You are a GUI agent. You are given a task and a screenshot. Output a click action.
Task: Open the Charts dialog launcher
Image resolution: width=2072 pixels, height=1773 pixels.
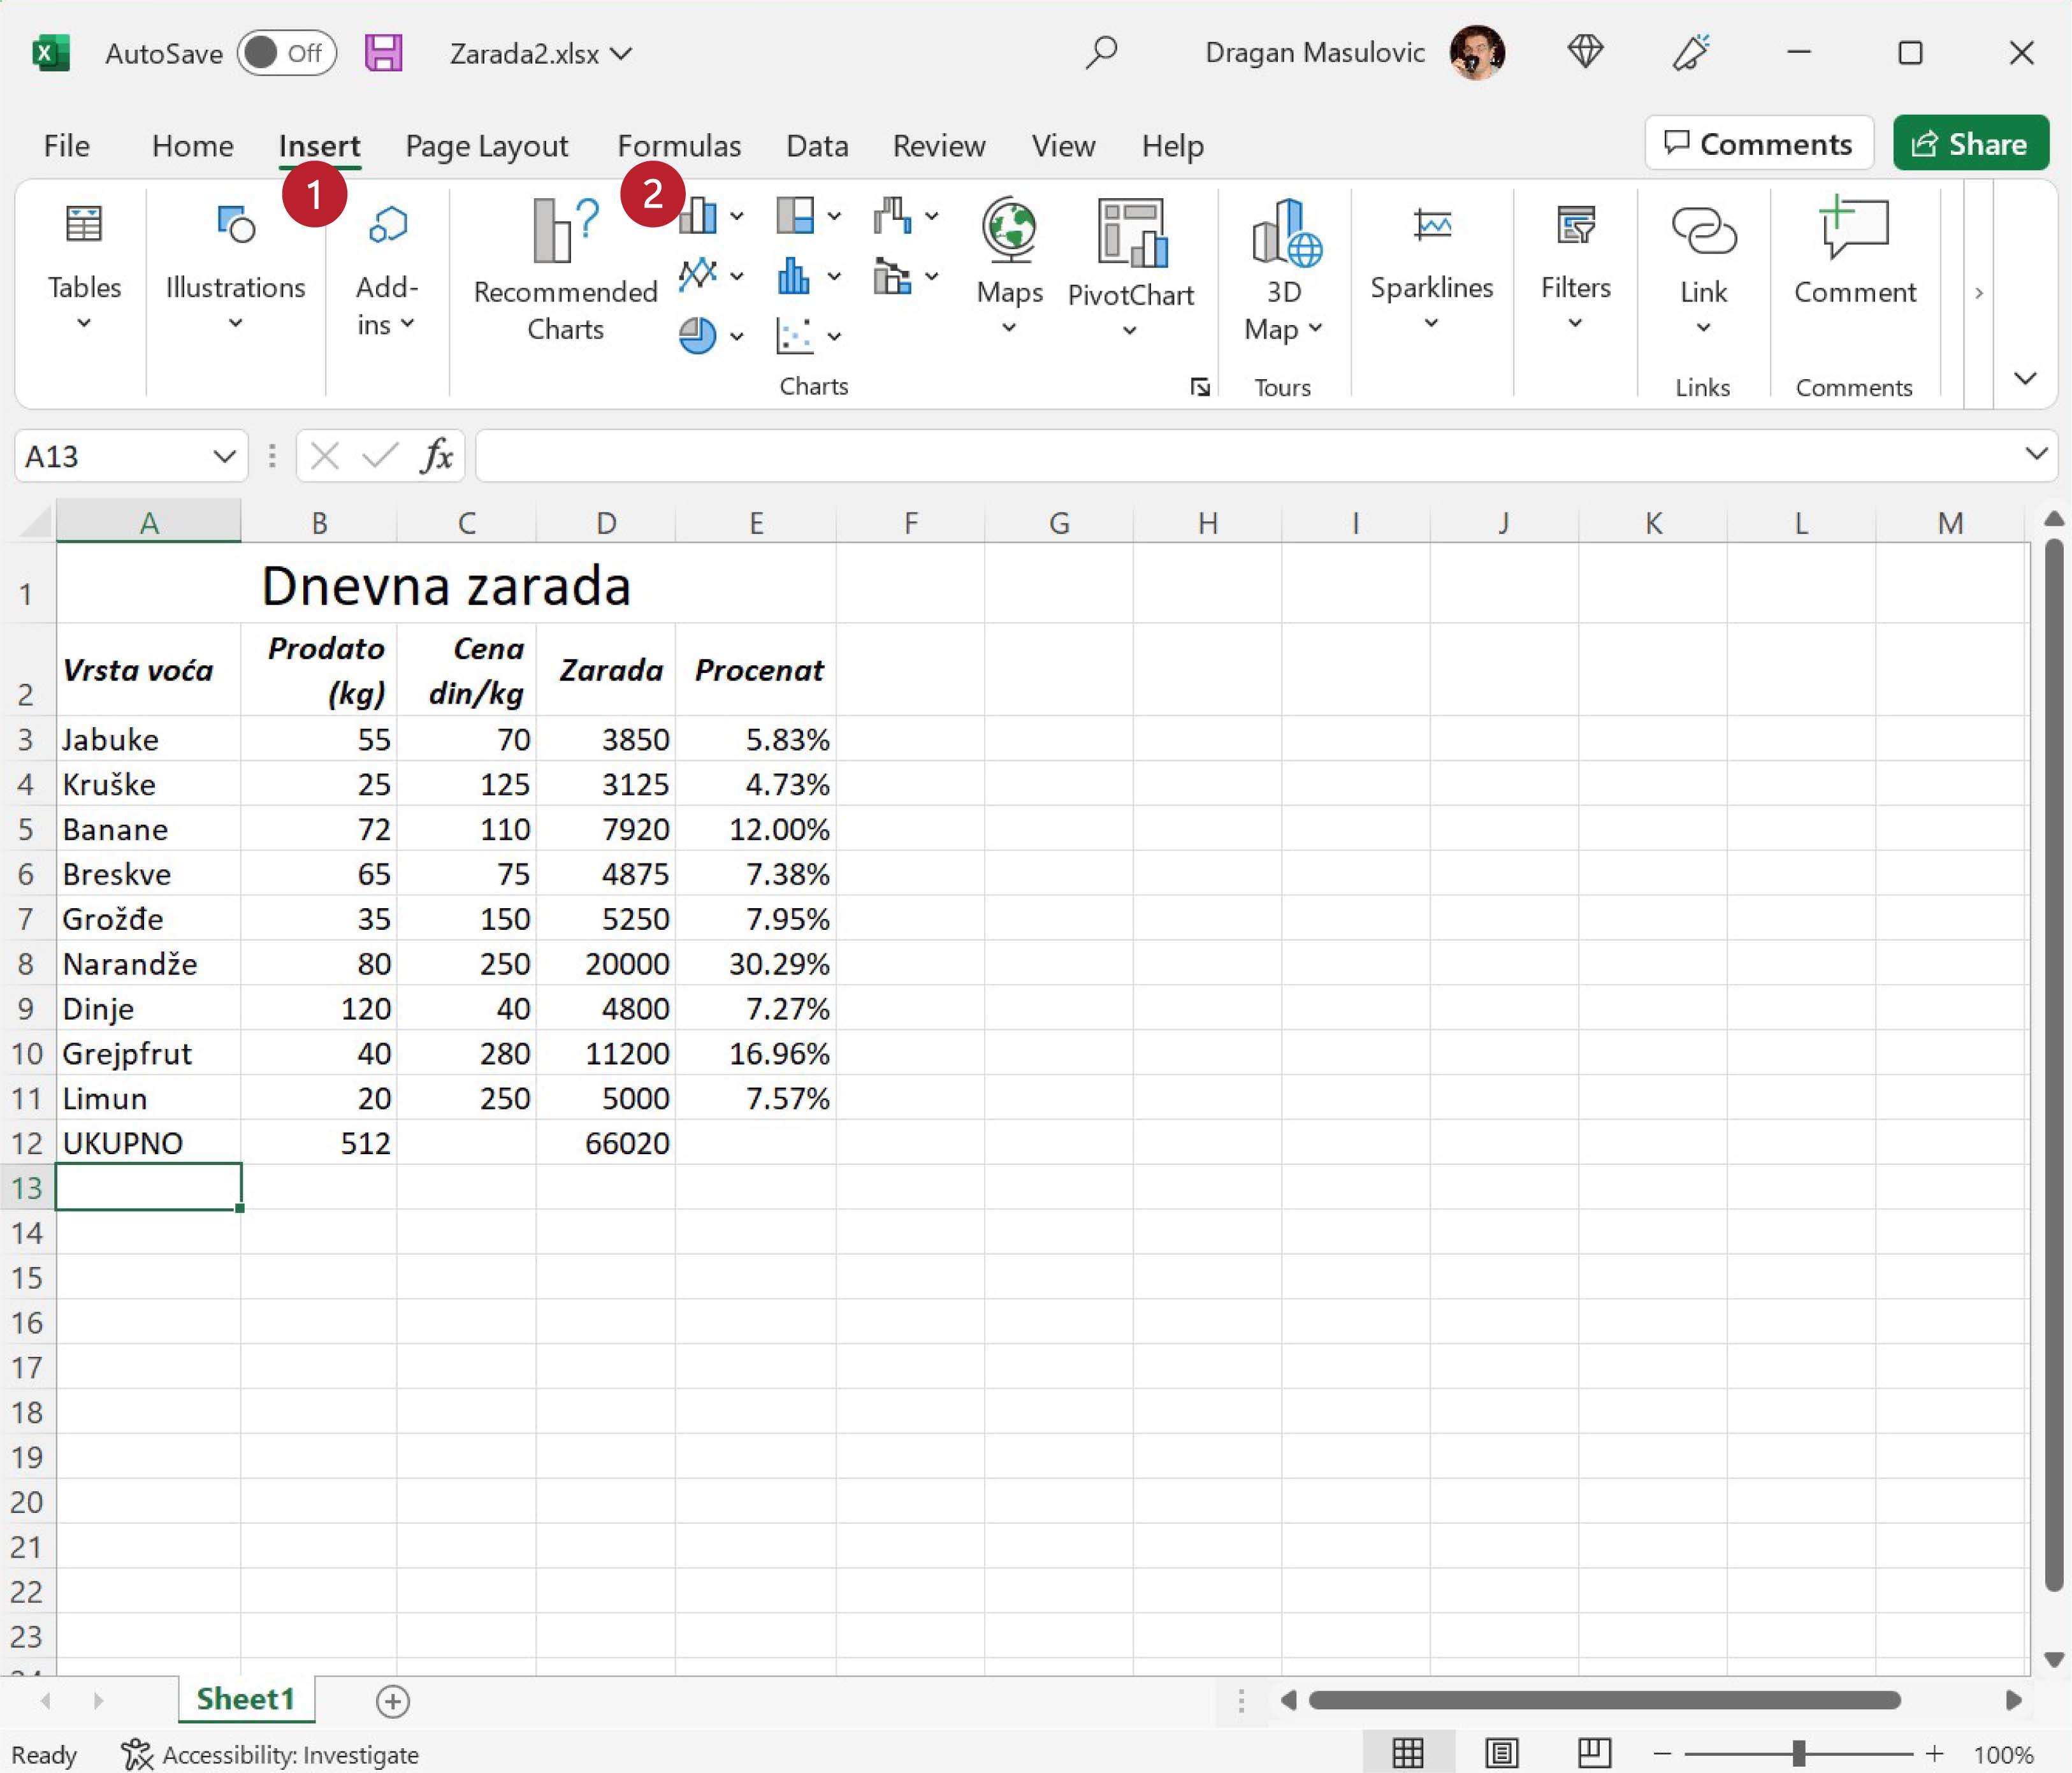tap(1200, 387)
